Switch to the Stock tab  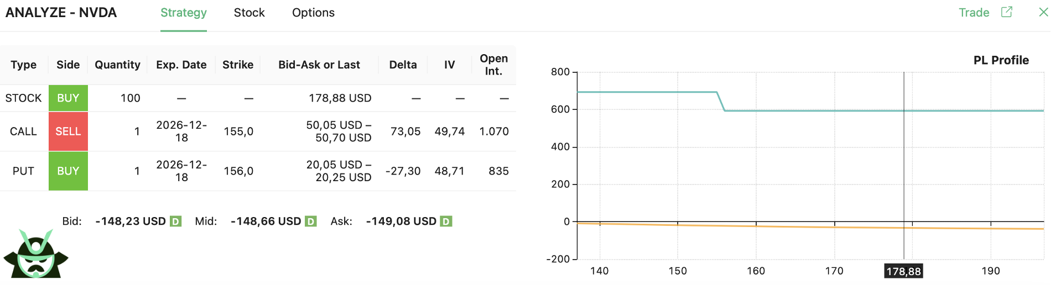(249, 13)
